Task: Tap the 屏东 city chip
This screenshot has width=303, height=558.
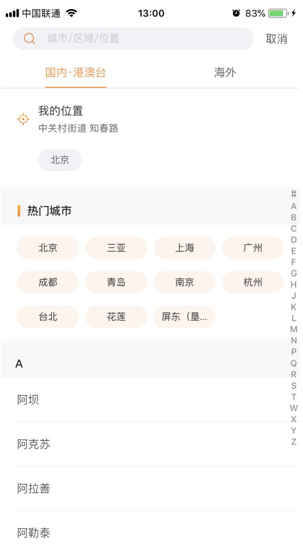Action: pos(184,317)
